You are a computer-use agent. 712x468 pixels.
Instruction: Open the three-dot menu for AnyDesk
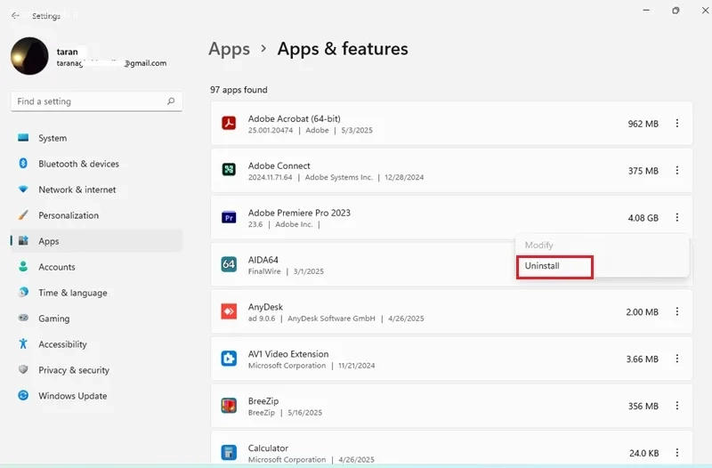(676, 311)
